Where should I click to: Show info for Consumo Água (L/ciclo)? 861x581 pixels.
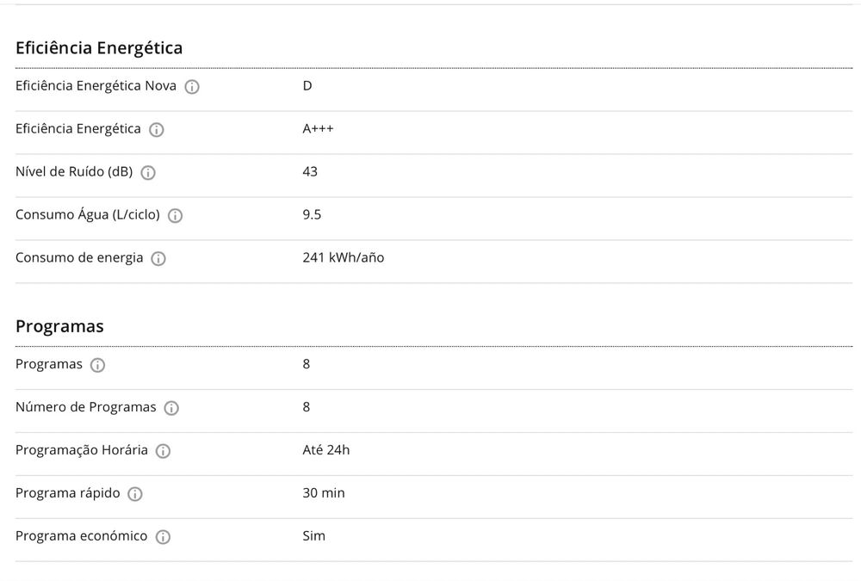tap(176, 216)
